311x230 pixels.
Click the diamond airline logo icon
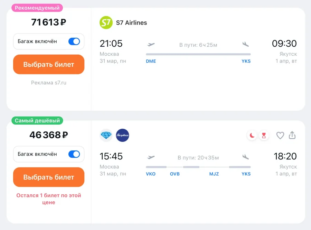(x=106, y=135)
